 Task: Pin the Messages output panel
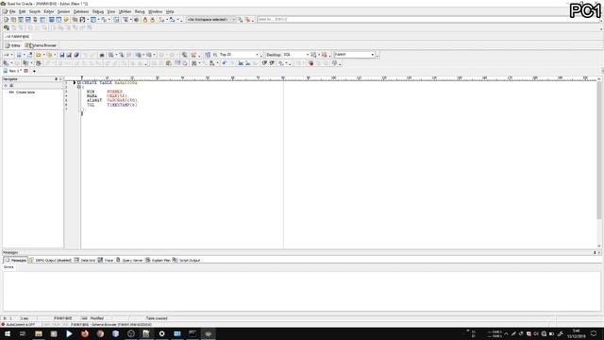click(595, 252)
